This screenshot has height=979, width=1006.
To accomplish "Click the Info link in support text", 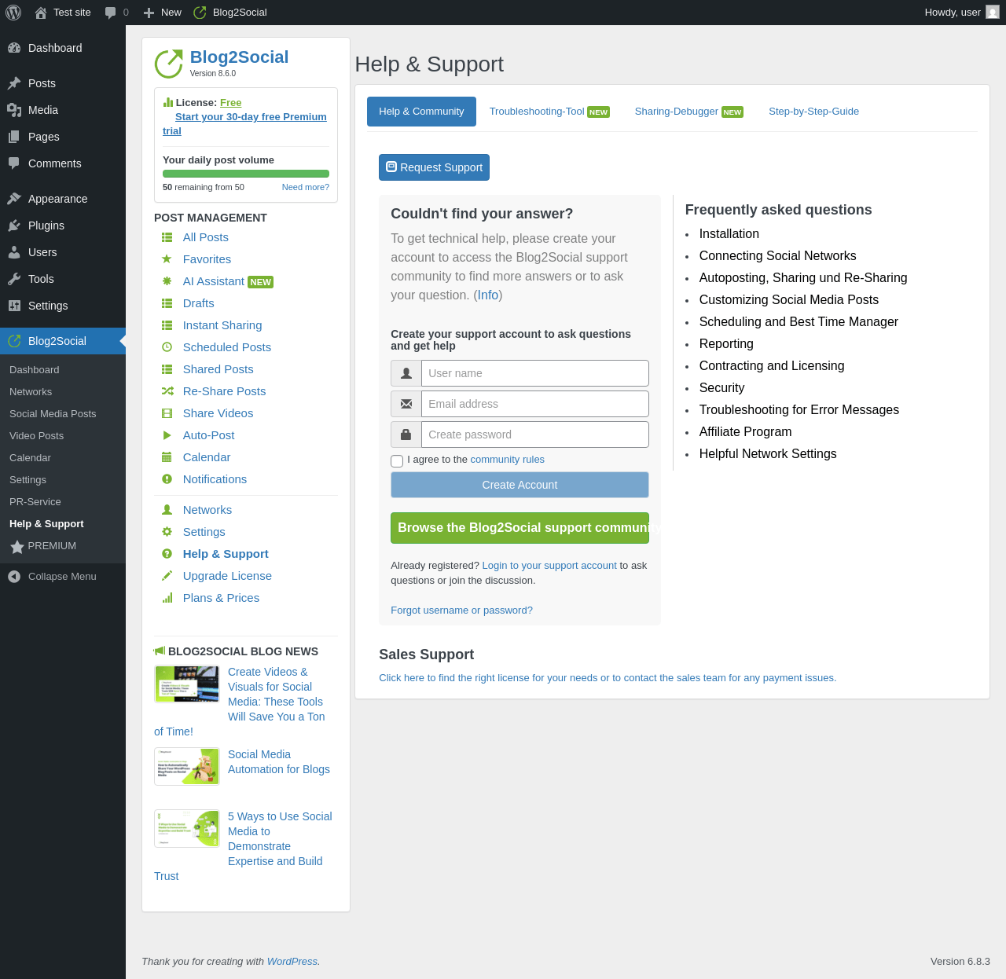I will (x=488, y=295).
